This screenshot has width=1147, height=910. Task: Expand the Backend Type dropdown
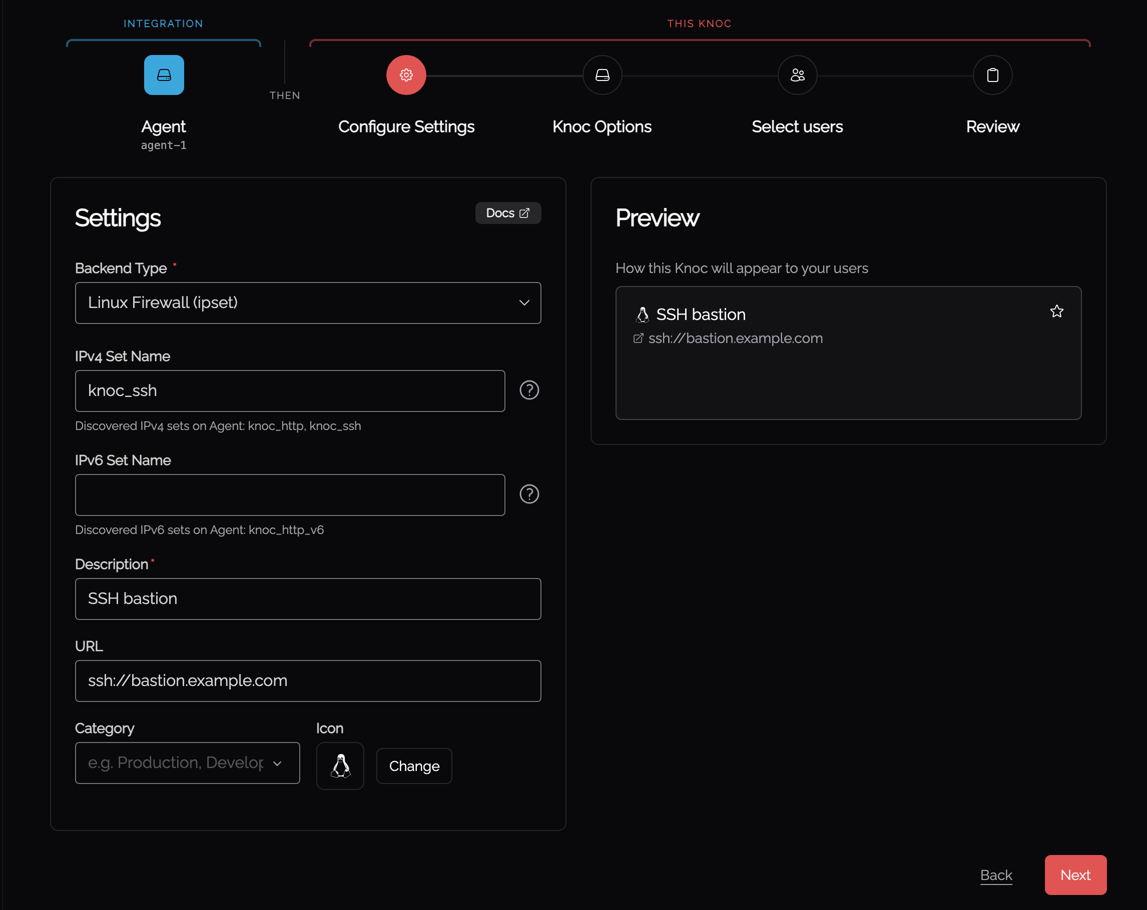point(308,303)
